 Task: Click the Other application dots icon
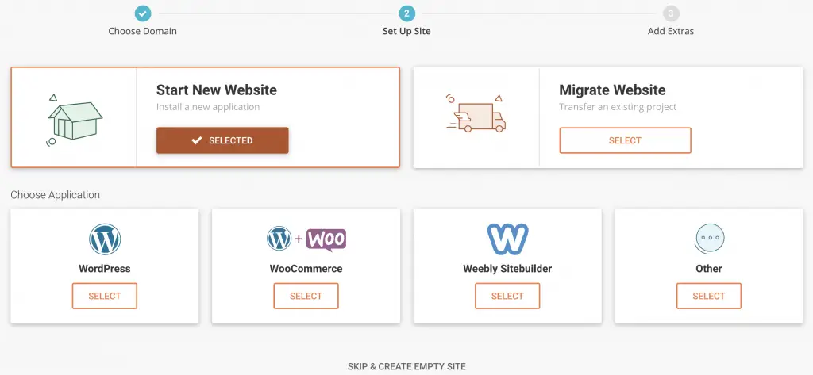coord(709,239)
